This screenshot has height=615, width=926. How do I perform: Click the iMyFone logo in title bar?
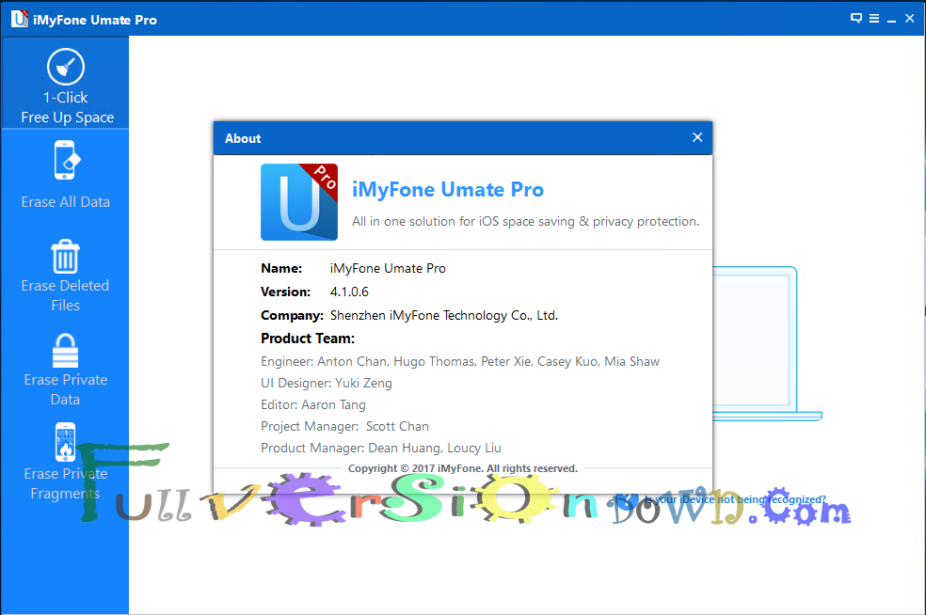[x=19, y=19]
